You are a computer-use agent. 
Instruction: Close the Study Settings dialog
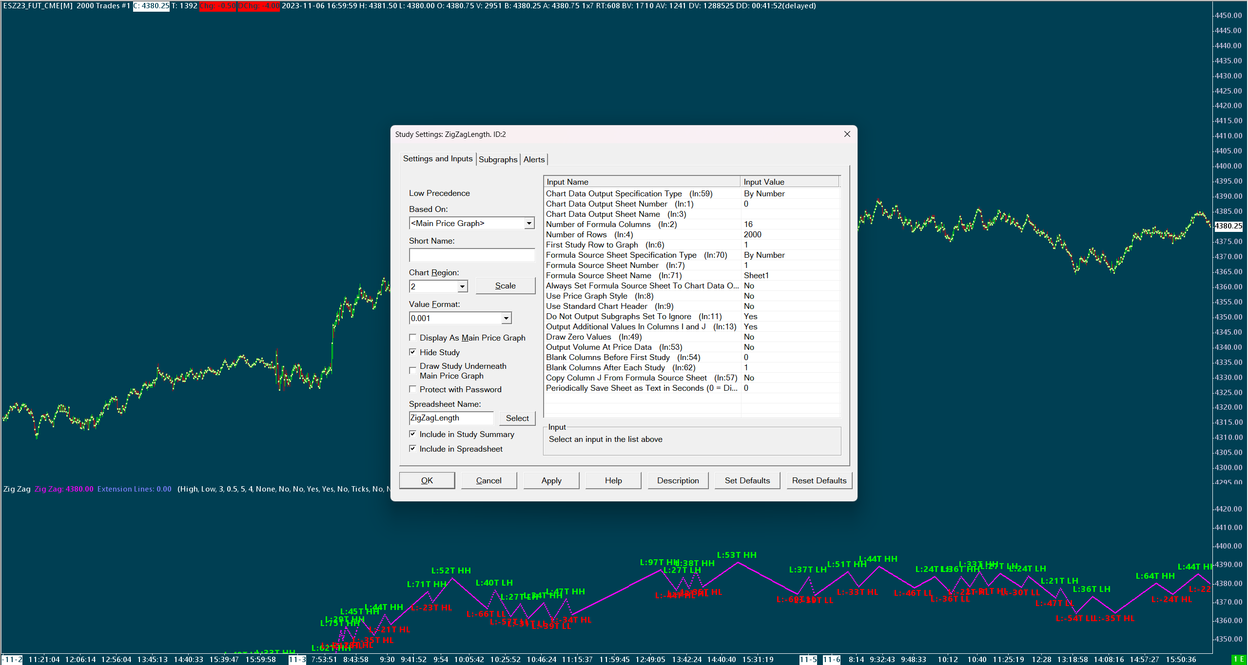click(847, 134)
